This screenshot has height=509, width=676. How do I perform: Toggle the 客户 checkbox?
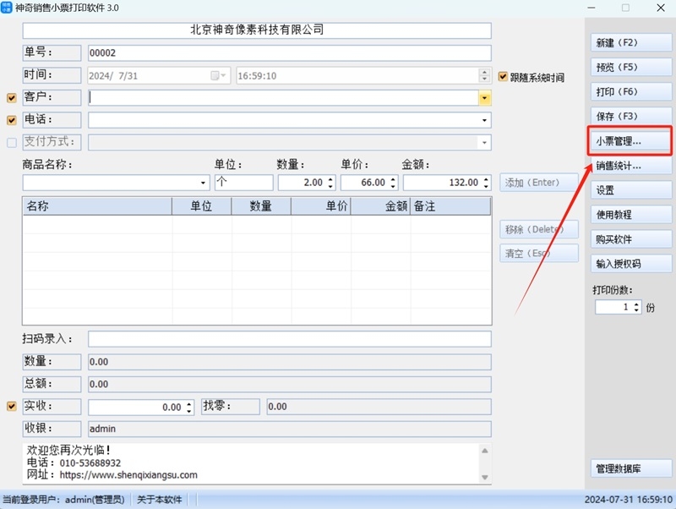pos(12,98)
